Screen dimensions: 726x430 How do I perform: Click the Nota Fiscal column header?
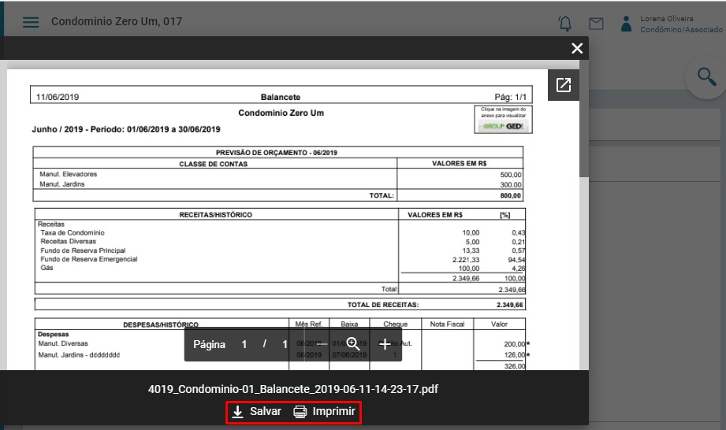447,324
